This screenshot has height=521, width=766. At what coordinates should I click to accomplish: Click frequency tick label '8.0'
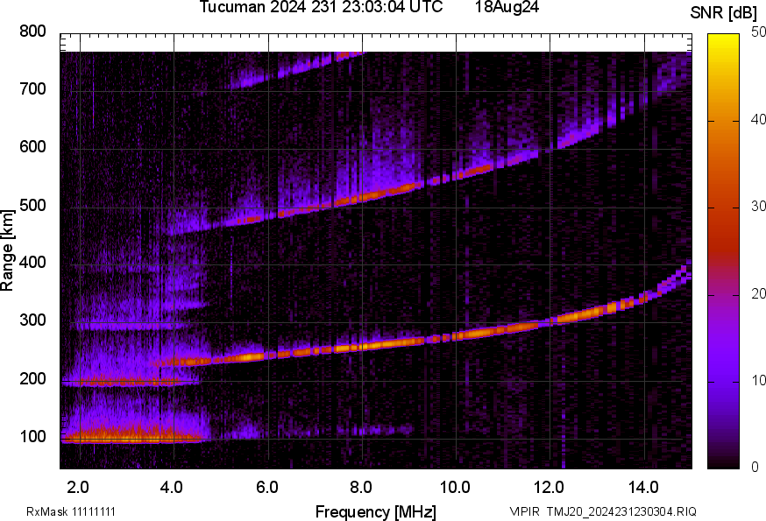(361, 487)
